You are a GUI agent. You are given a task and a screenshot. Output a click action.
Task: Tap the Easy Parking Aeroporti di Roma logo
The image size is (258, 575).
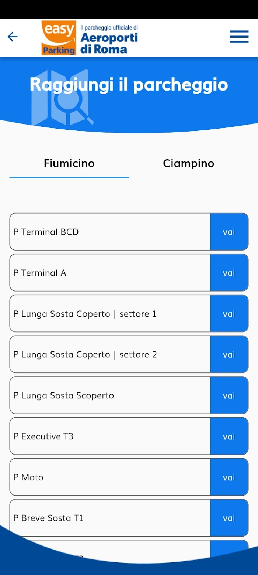click(90, 38)
